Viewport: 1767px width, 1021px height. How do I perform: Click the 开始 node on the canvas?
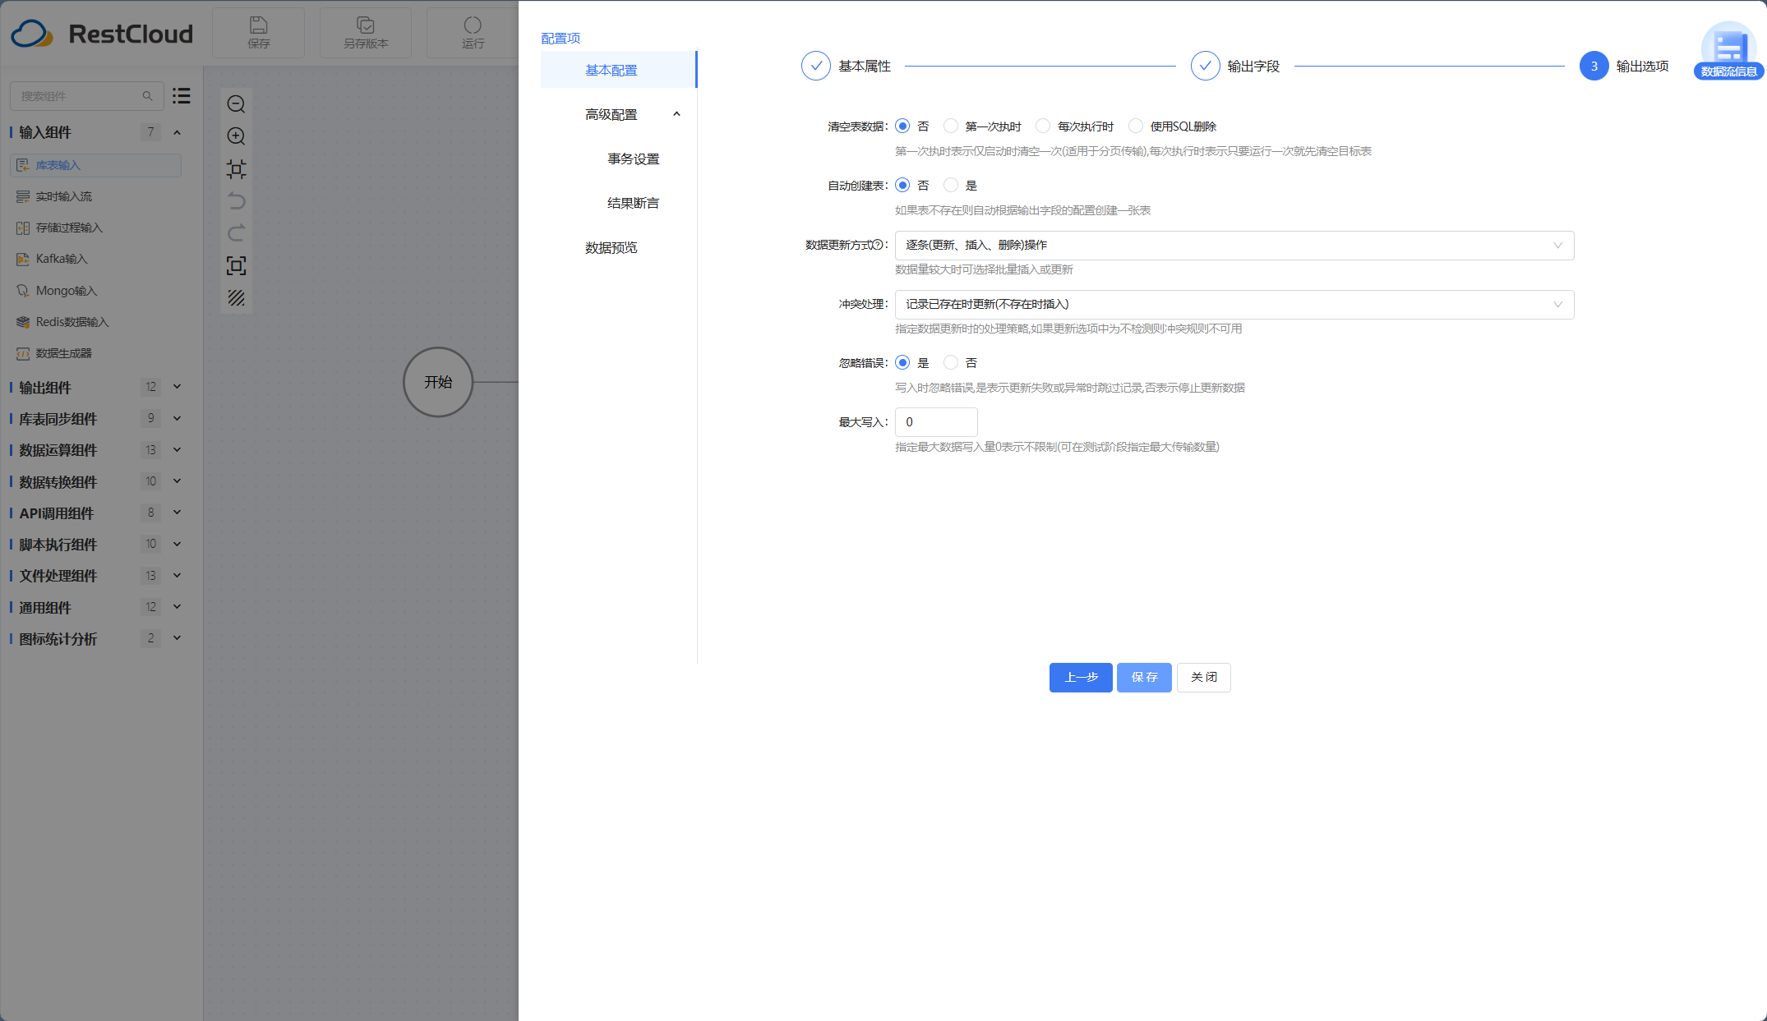[438, 382]
